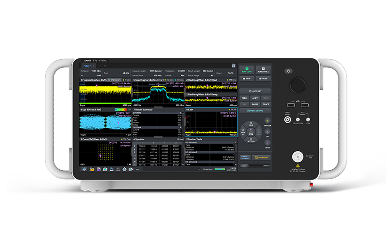This screenshot has height=235, width=386.
Task: Add a new channel tab with plus
Action: (99, 66)
